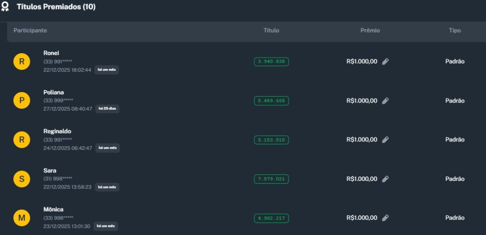Select Poliana's yellow P avatar
This screenshot has height=235, width=486.
coord(22,101)
